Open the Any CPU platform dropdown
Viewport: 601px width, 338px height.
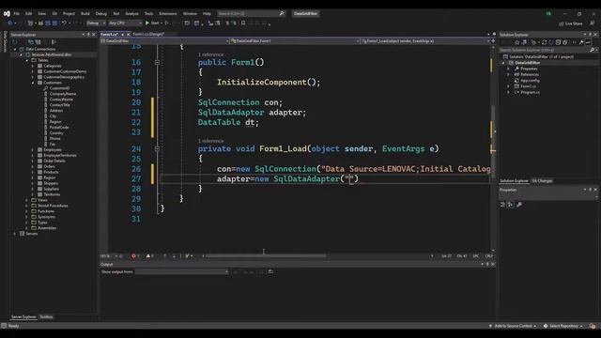coord(125,23)
